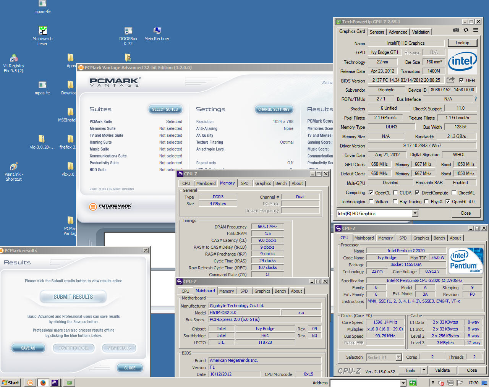Screen dimensions: 489x387
Task: Click the H61M-DS2 3.0 model field
Action: pos(244,313)
